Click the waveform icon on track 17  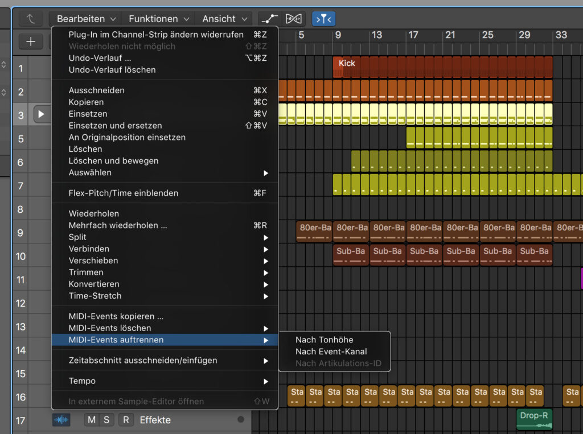click(x=61, y=420)
